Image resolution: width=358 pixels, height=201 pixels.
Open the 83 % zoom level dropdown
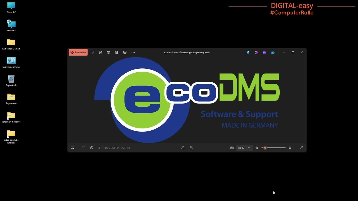pos(244,148)
